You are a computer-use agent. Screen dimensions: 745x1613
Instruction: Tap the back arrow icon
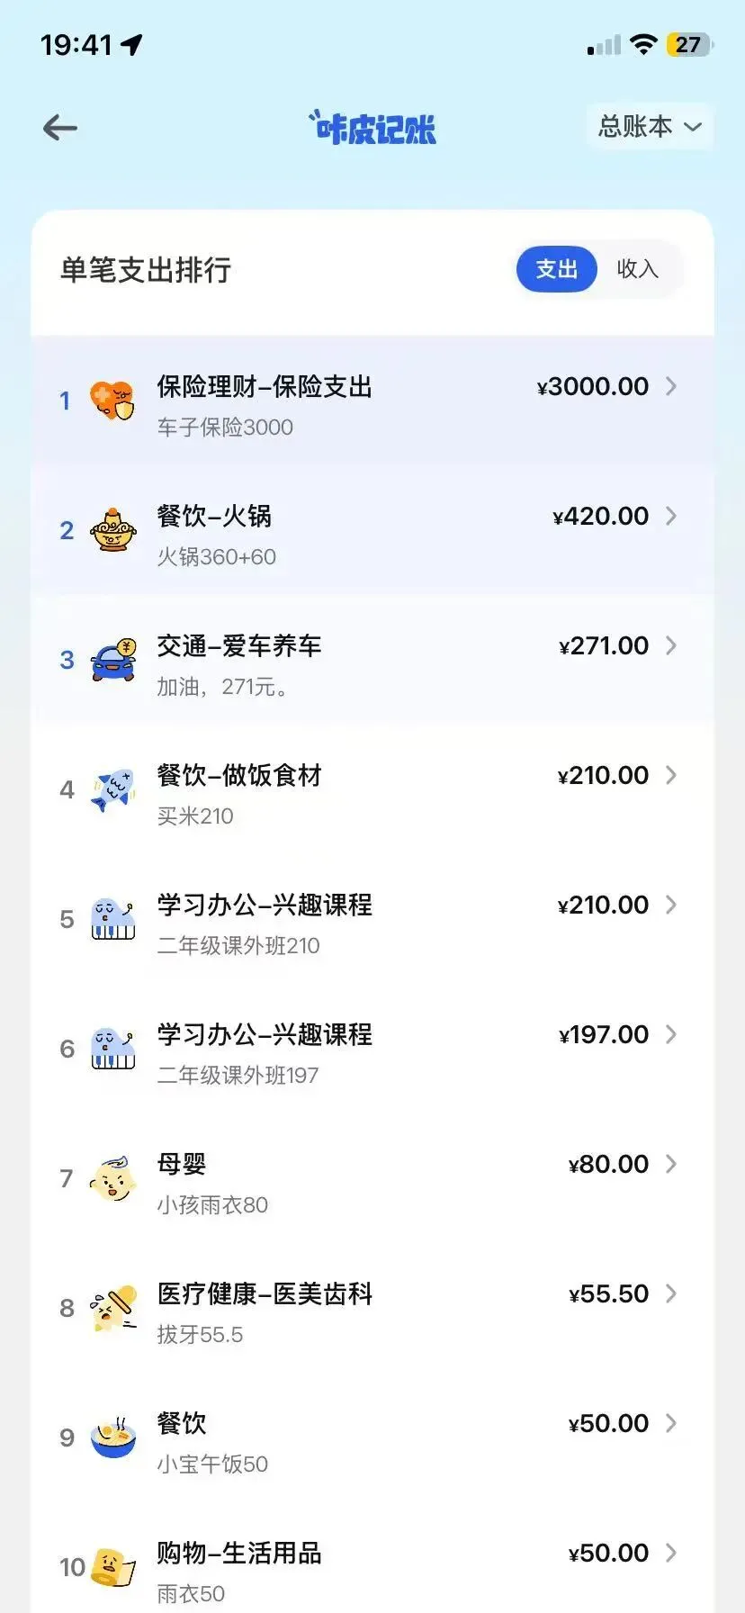point(60,128)
